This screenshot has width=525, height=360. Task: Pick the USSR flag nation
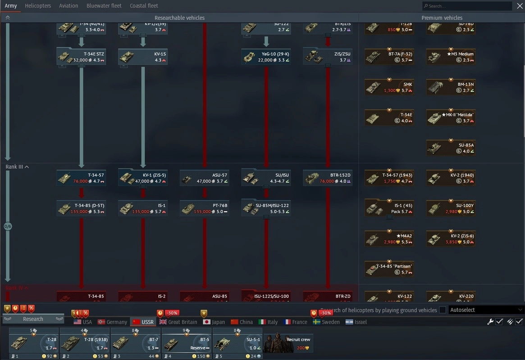click(143, 322)
